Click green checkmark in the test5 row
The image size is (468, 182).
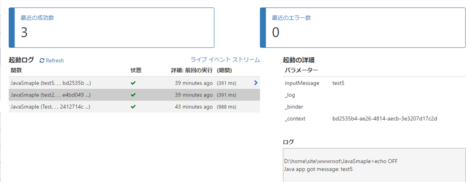[x=133, y=83]
